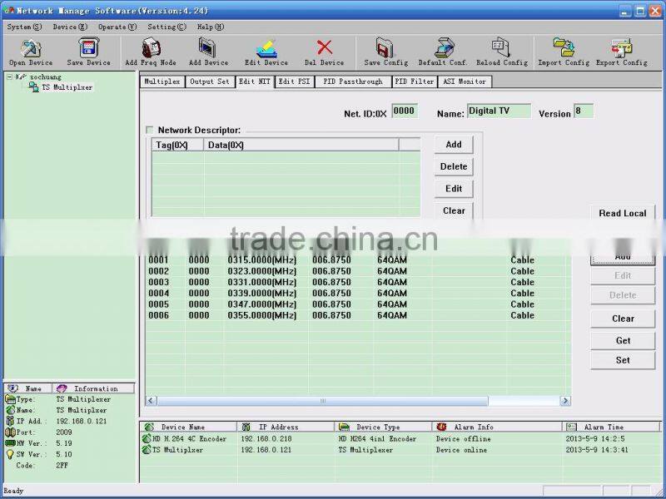Click the Alarm Info column header

(x=497, y=427)
